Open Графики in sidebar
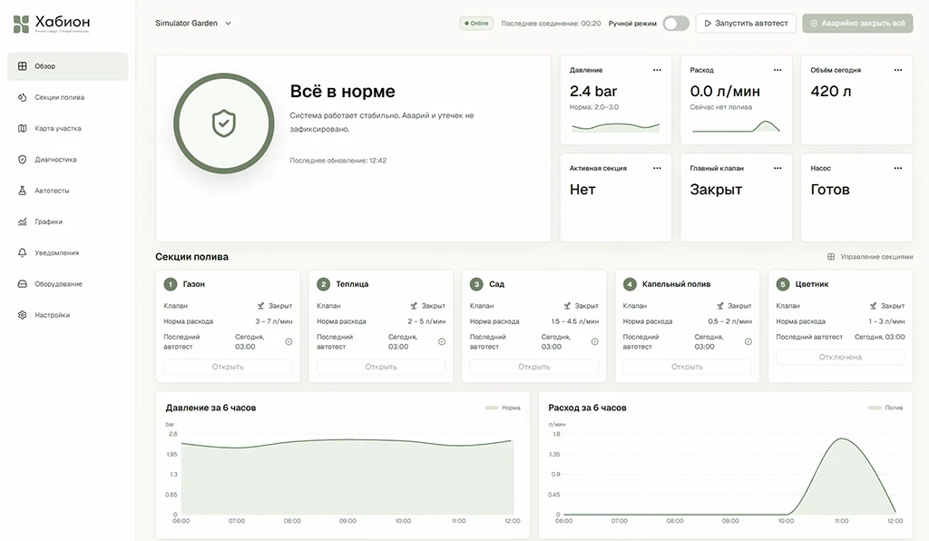Image resolution: width=929 pixels, height=541 pixels. [67, 221]
